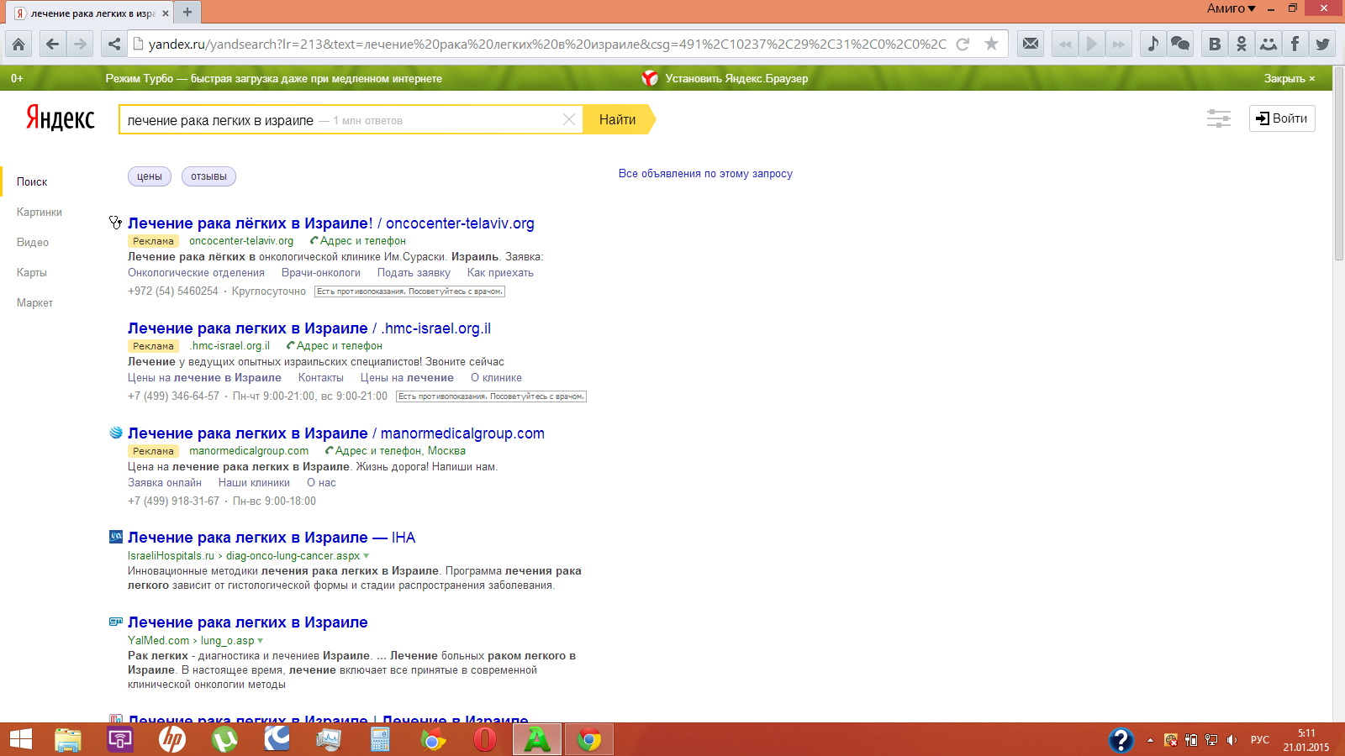
Task: Open the hmc-israel.org.il result title
Action: (309, 328)
